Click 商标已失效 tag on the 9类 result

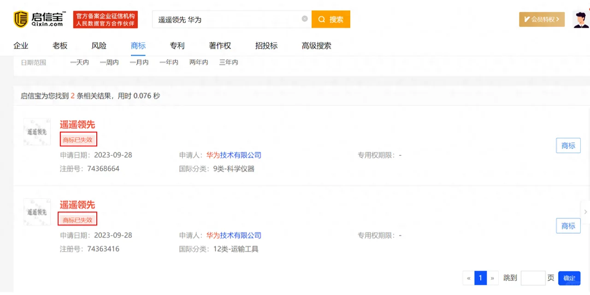click(x=78, y=140)
